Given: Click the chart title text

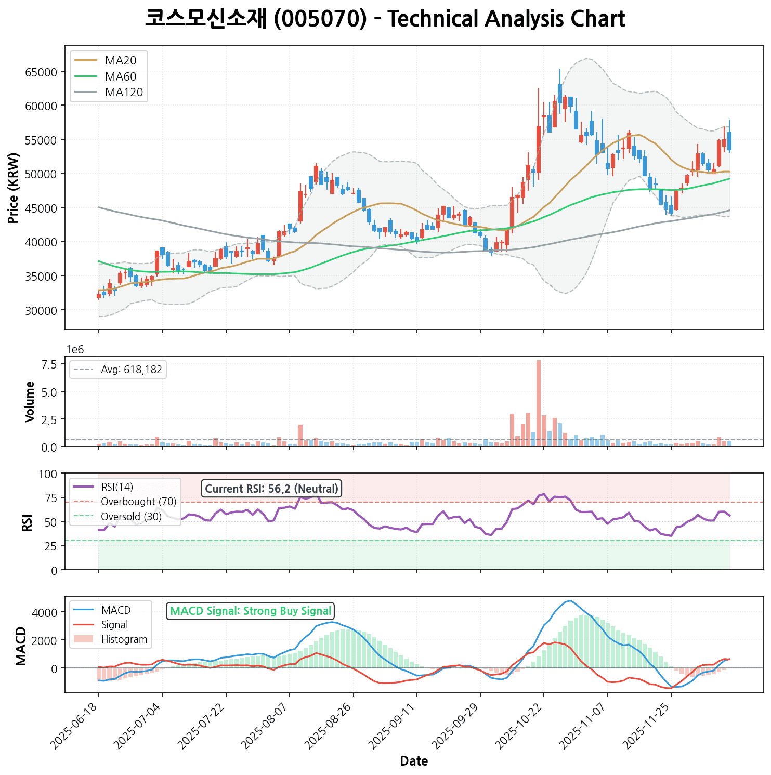Looking at the screenshot, I should 385,19.
